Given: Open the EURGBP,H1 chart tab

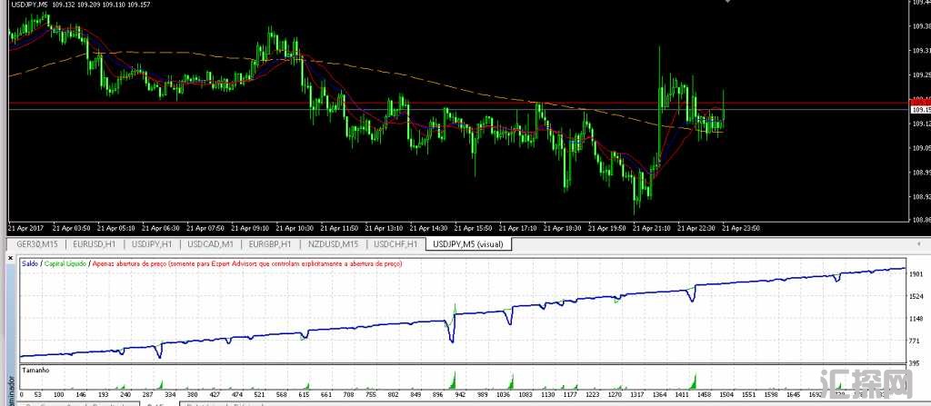Looking at the screenshot, I should coord(271,244).
